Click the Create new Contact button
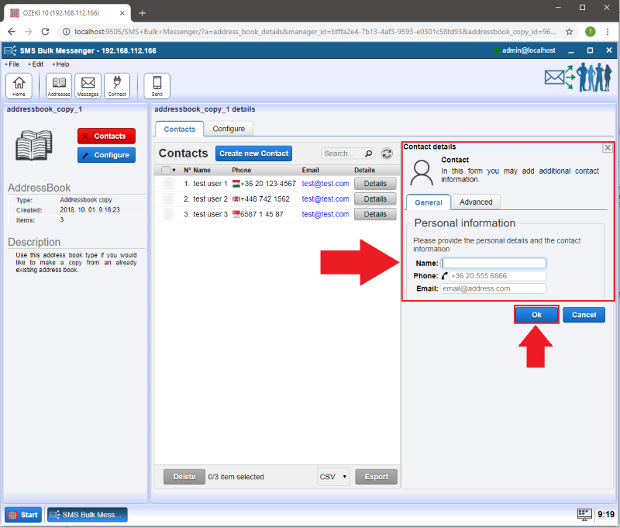620x528 pixels. (x=253, y=154)
